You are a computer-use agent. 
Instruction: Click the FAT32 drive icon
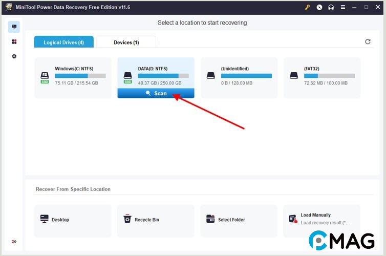[x=294, y=75]
